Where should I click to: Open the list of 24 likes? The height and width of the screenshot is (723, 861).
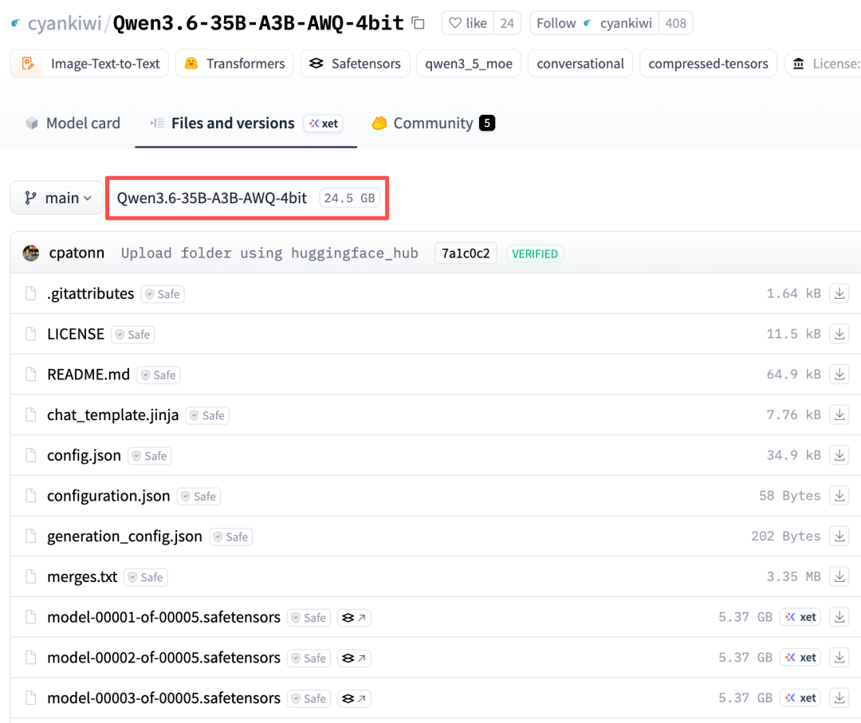tap(507, 23)
